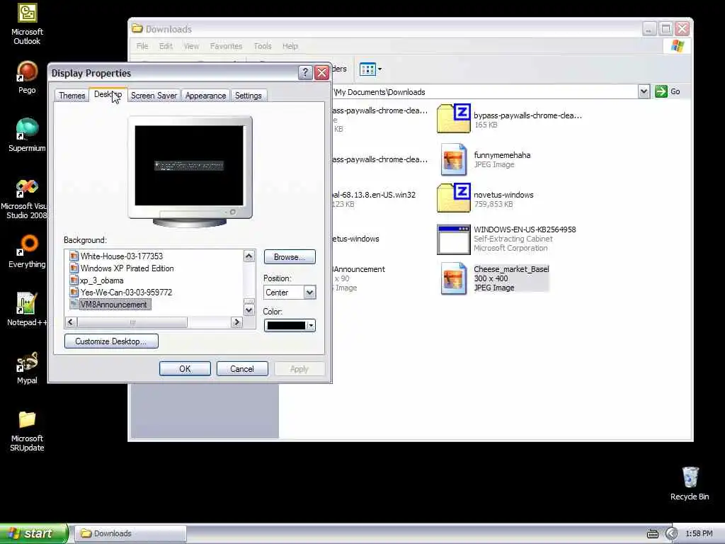The width and height of the screenshot is (725, 544).
Task: Click the Views toolbar icon in Downloads
Action: [368, 69]
